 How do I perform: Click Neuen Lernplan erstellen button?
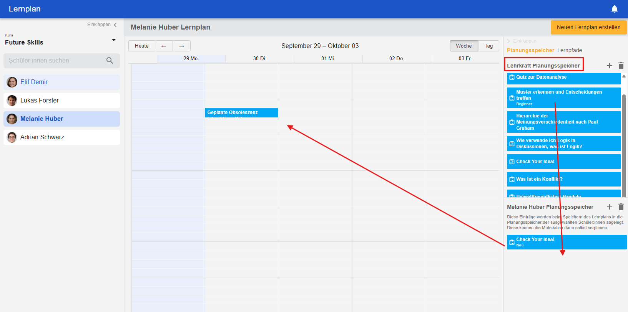[588, 27]
